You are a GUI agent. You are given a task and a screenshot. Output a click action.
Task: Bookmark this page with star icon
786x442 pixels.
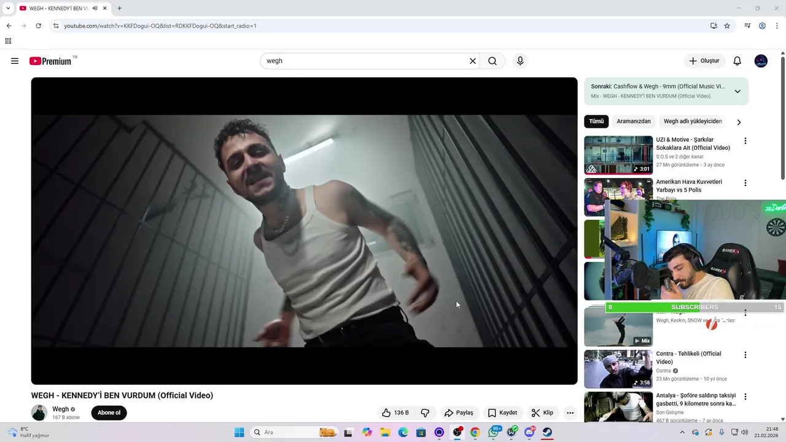pyautogui.click(x=727, y=26)
